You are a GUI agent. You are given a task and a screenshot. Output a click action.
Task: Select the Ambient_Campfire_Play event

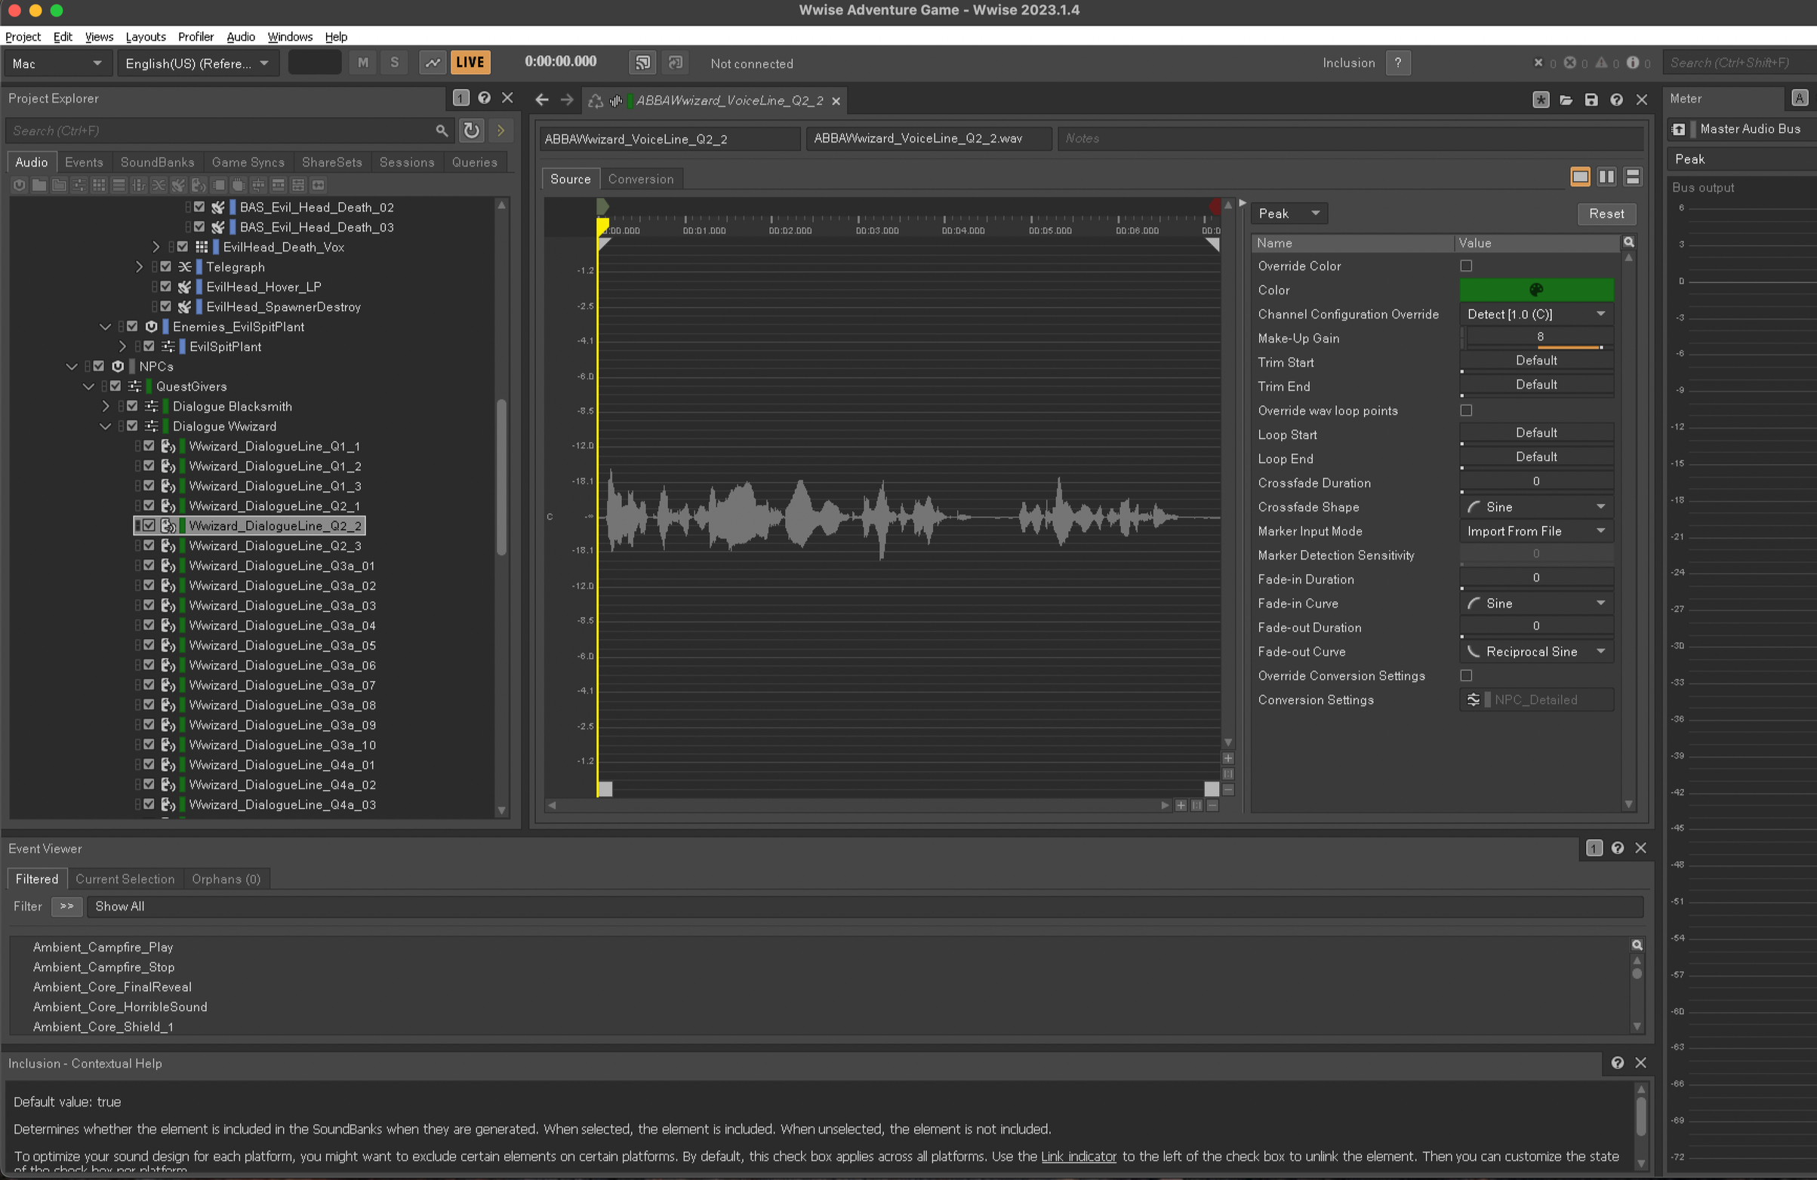103,947
